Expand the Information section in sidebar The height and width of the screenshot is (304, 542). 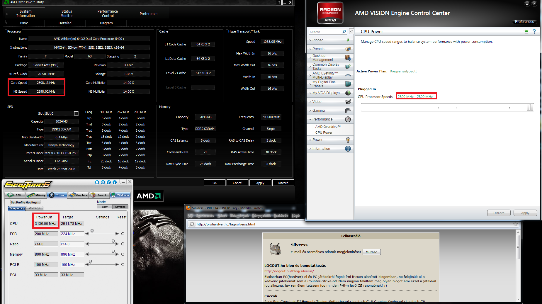(330, 149)
